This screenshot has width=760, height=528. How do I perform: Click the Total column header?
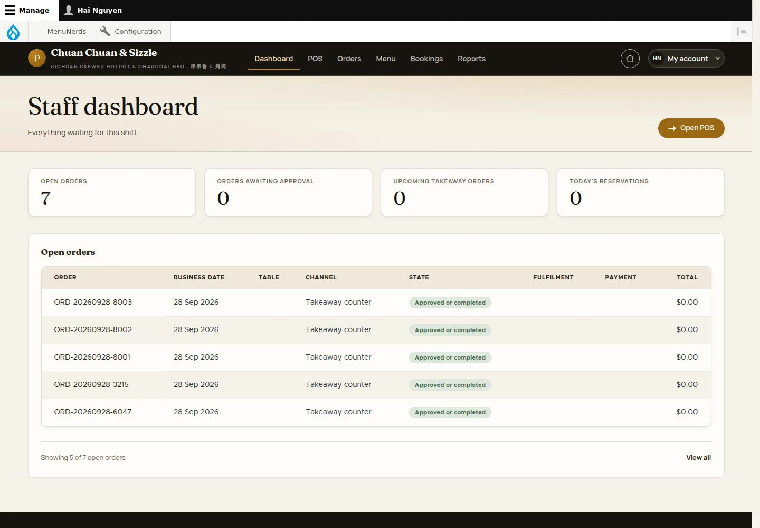click(687, 277)
